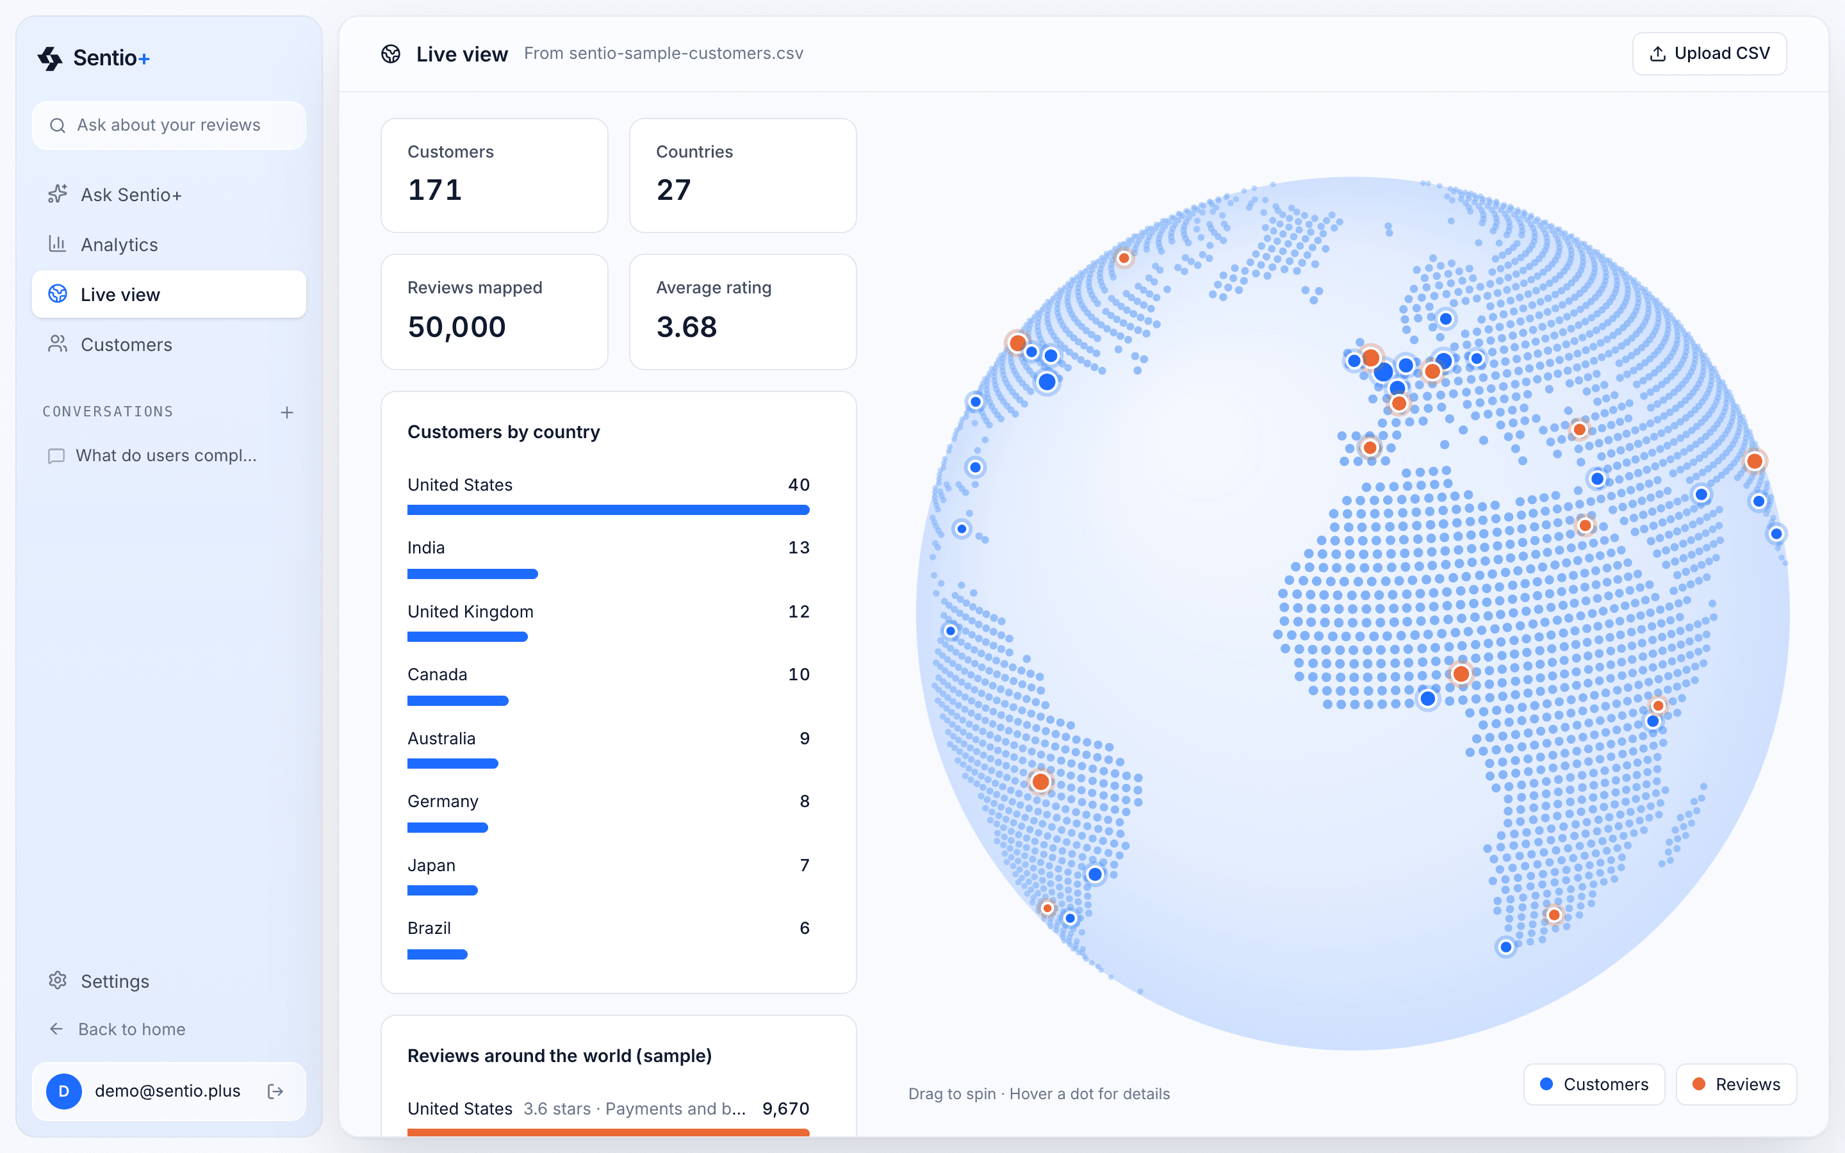Click the 'Customers by country' heading
This screenshot has height=1153, width=1845.
coord(503,432)
